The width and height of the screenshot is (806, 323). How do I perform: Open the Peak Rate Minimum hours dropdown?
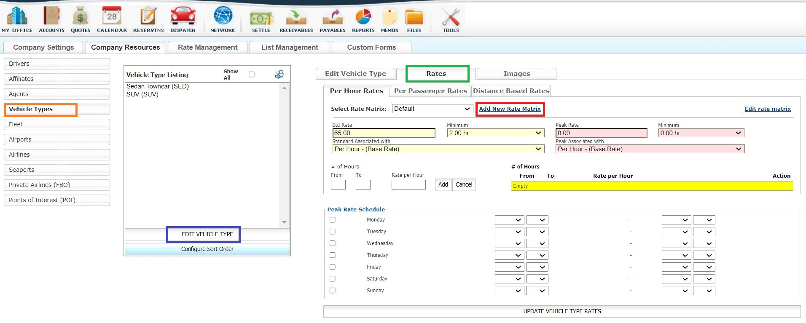(701, 133)
